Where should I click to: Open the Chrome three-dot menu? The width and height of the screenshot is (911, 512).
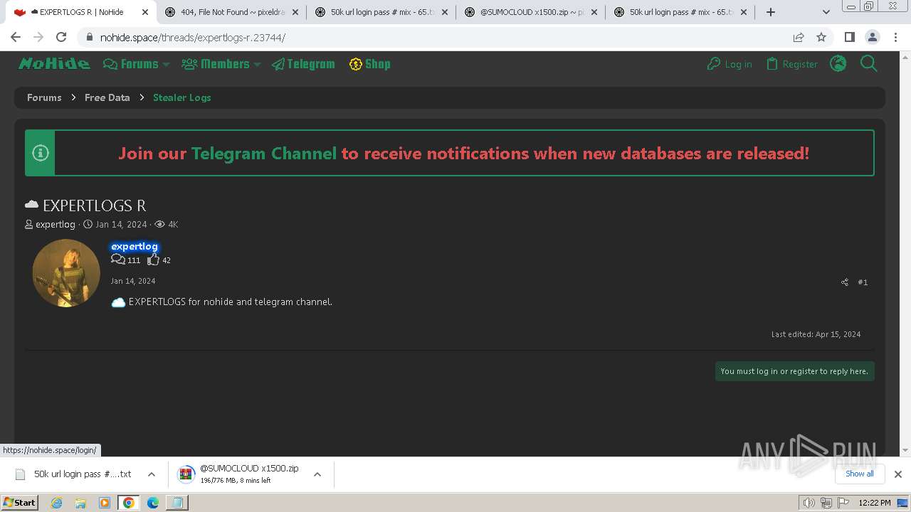pos(895,37)
